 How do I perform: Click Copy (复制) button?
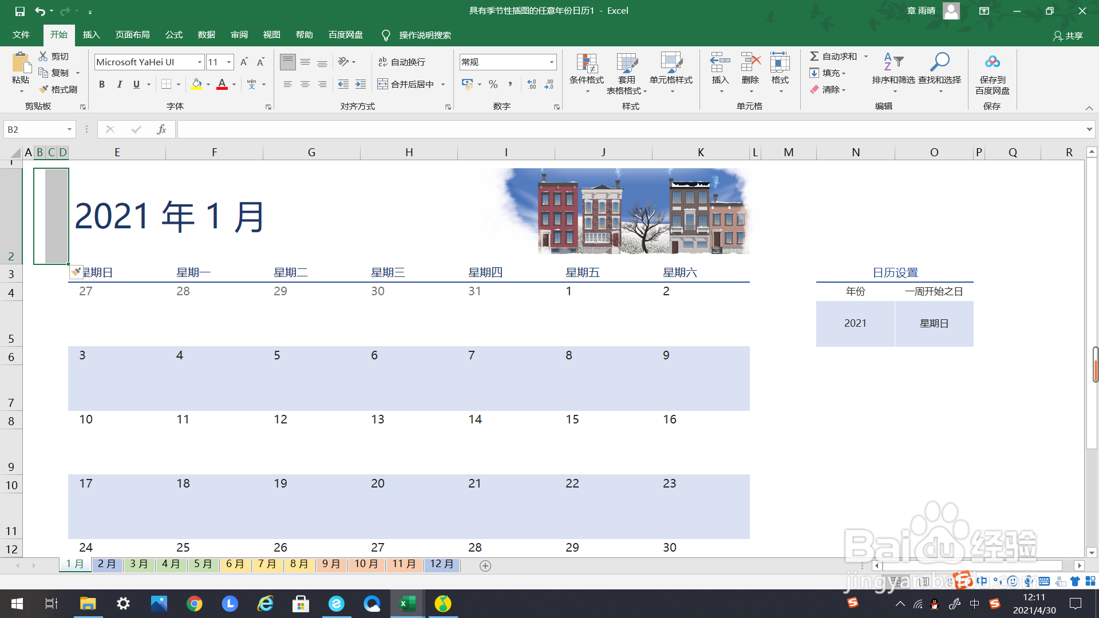54,73
